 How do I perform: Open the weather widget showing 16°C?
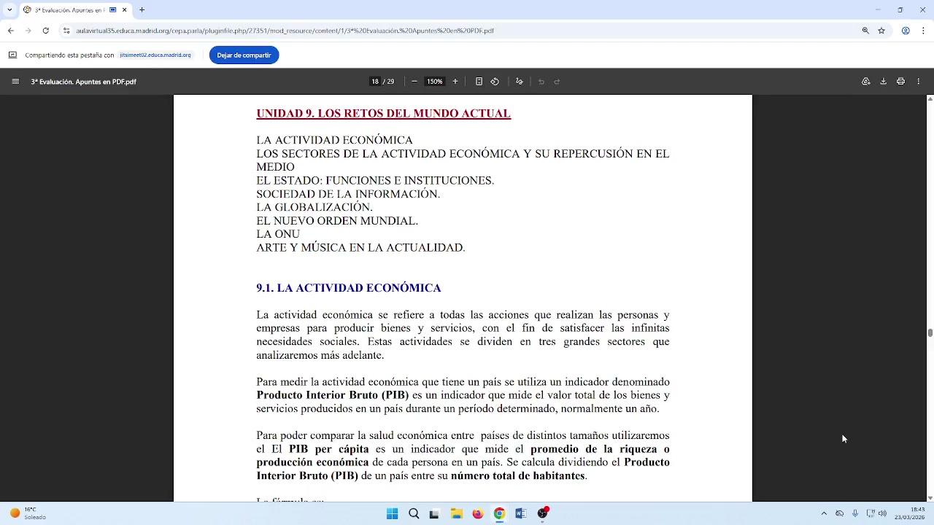(27, 513)
